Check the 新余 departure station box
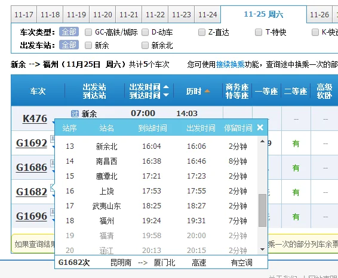The height and width of the screenshot is (278, 338). (x=88, y=45)
